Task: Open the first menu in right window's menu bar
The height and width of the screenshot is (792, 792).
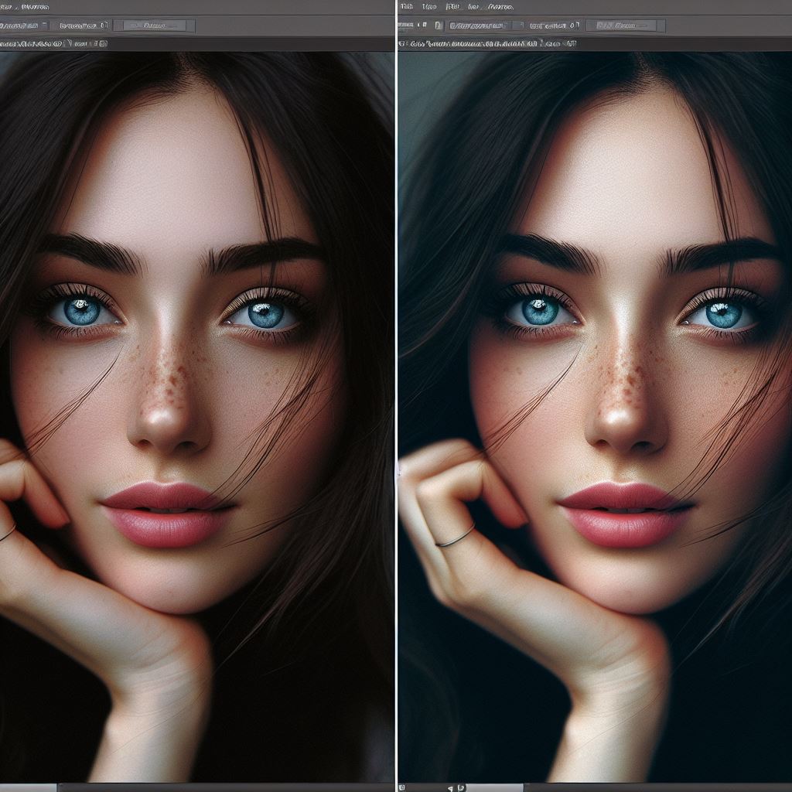Action: click(407, 6)
